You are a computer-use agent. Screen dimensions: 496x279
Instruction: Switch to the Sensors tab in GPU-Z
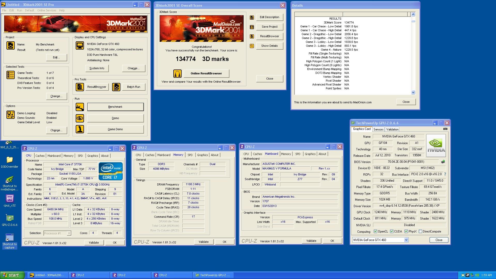coord(378,129)
